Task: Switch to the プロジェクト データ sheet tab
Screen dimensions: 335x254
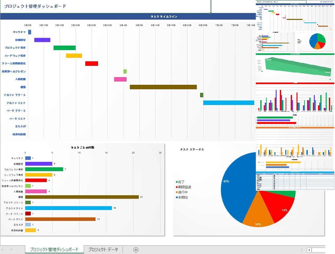Action: 103,250
